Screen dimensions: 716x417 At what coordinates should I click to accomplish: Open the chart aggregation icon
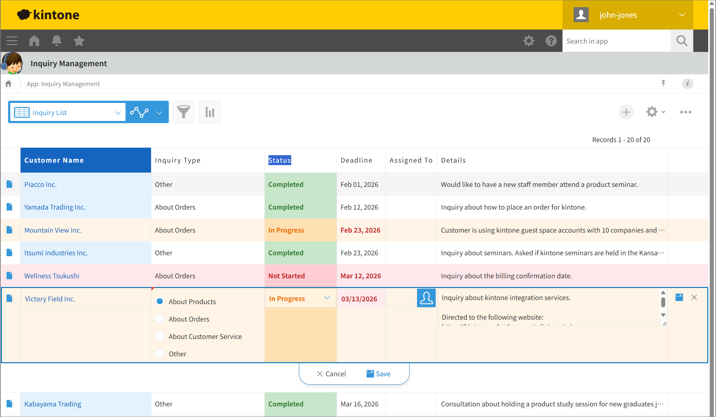click(x=210, y=112)
